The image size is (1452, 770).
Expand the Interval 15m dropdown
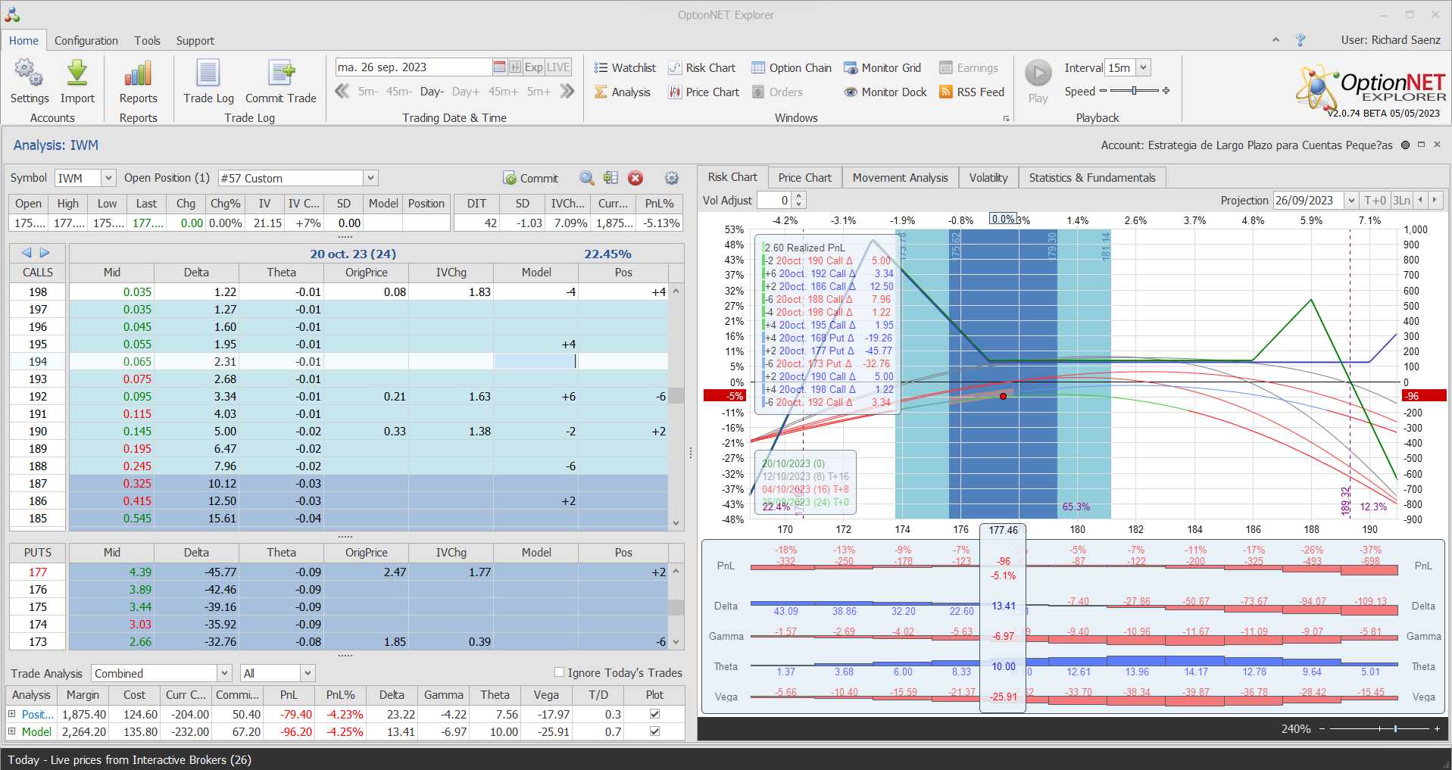1143,67
